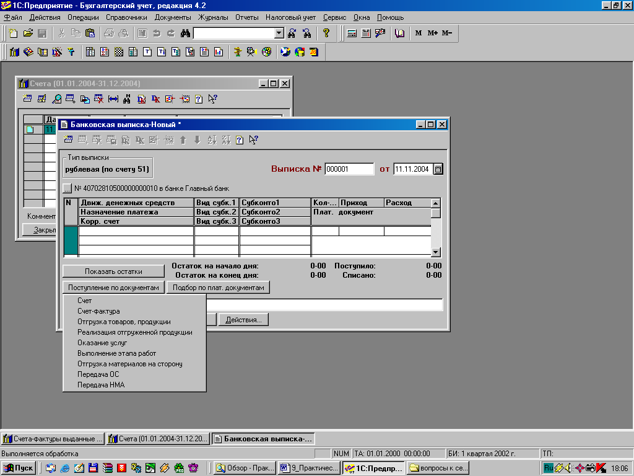Click the 'Приход' column header
Image resolution: width=634 pixels, height=476 pixels.
(x=362, y=203)
